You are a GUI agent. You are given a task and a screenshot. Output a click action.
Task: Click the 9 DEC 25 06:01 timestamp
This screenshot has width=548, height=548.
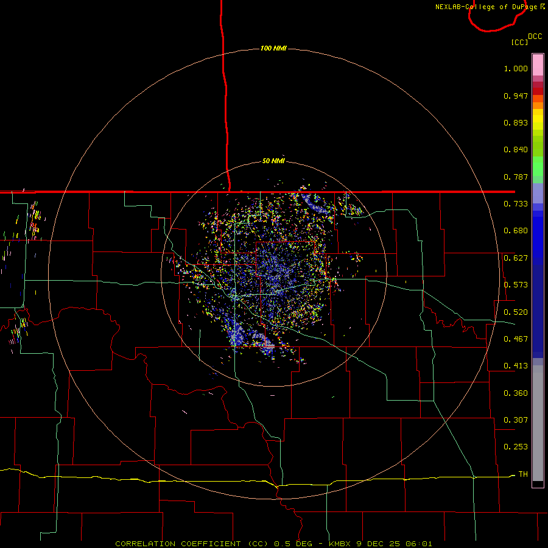394,544
